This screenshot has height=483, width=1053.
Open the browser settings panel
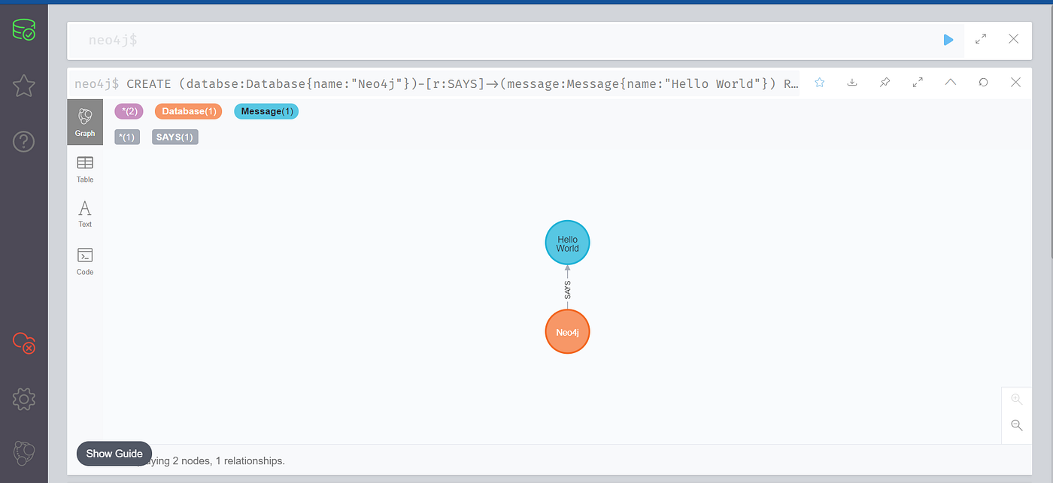click(23, 399)
